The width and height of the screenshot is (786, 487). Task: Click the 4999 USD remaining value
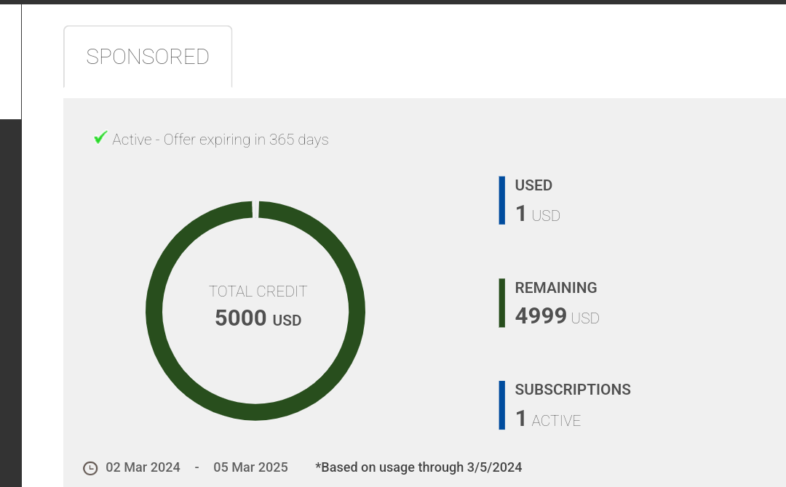pyautogui.click(x=557, y=317)
